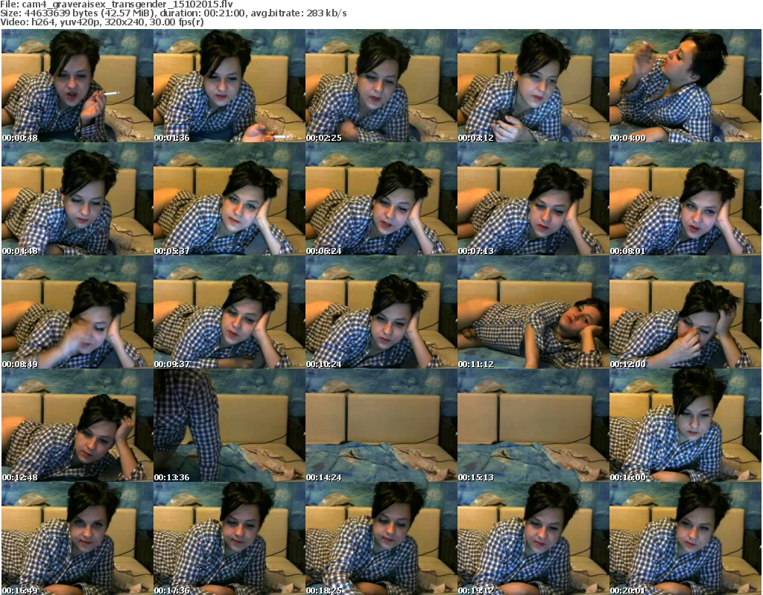Viewport: 763px width, 595px height.
Task: View the 00:17:36 thumbnail
Action: click(229, 538)
